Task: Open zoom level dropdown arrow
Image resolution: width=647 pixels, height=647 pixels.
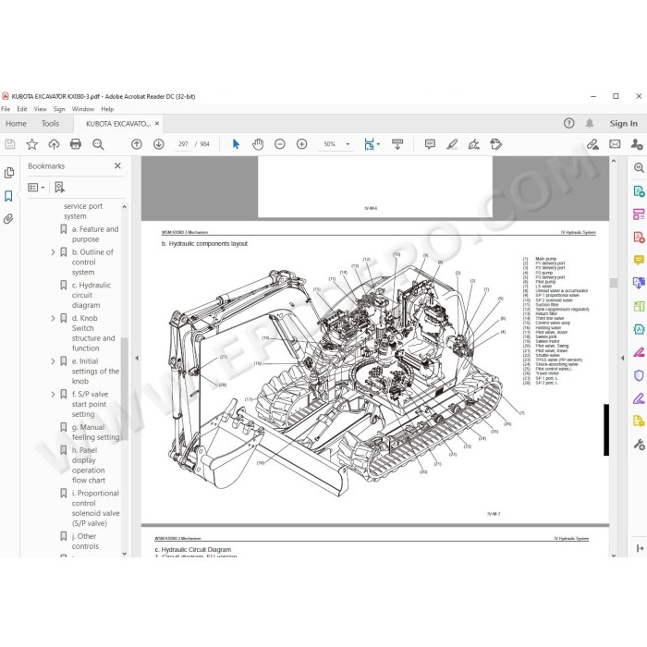Action: pyautogui.click(x=348, y=144)
